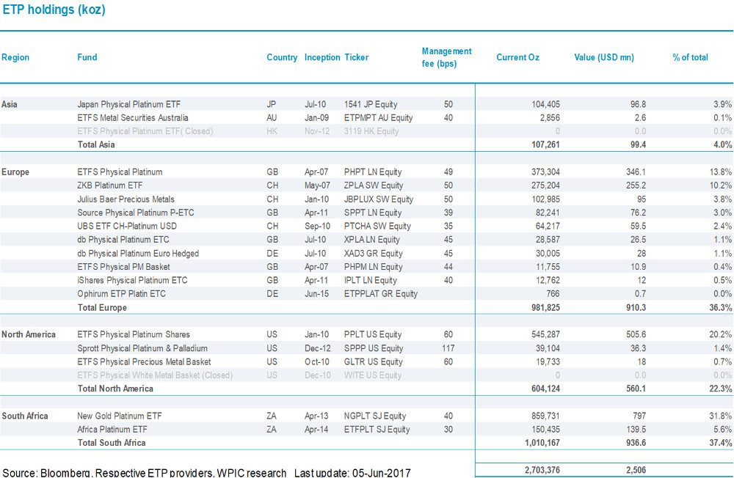Click the 'ETPPLAT GR Equity' ticker

point(381,294)
